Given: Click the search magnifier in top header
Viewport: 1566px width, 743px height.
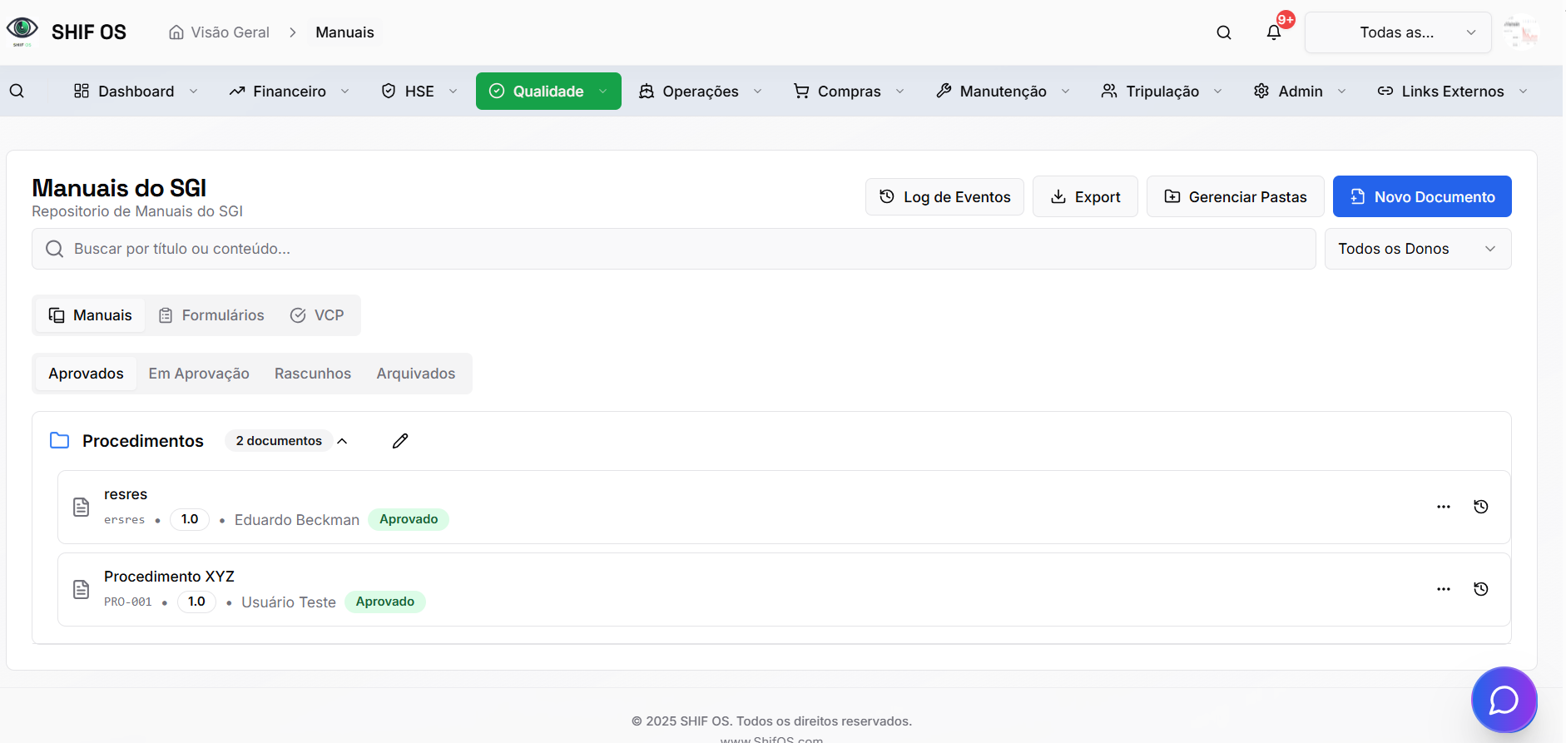Looking at the screenshot, I should (x=1223, y=32).
